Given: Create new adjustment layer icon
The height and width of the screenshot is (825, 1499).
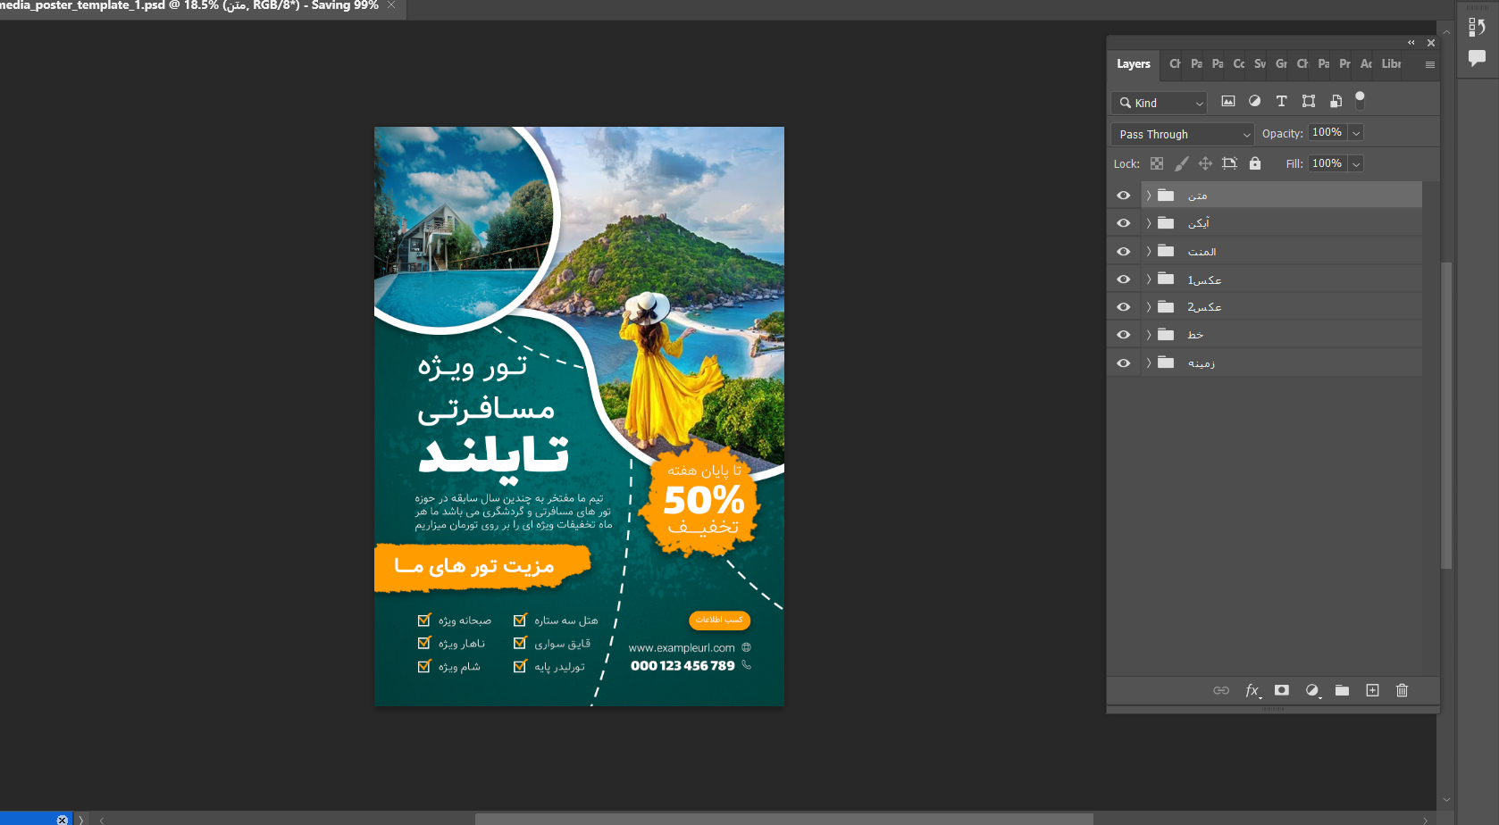Looking at the screenshot, I should [x=1311, y=690].
